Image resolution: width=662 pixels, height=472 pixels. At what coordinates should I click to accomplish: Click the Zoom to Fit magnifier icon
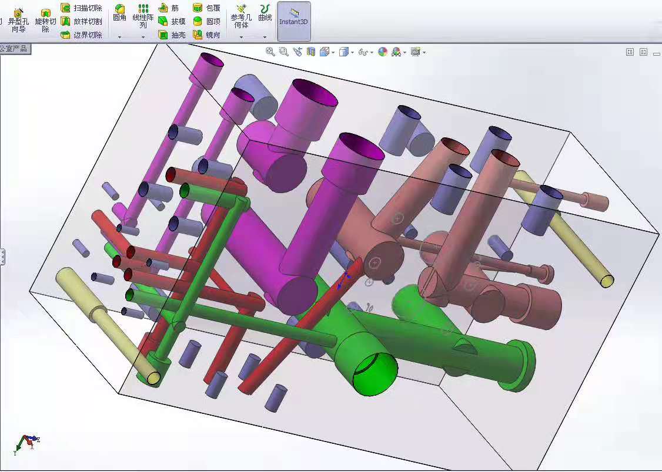coord(270,52)
